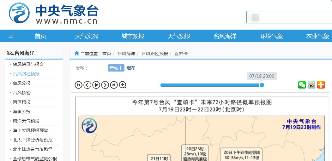332x161 pixels.
Task: Share the page via WeChat icon
Action: (x=302, y=85)
